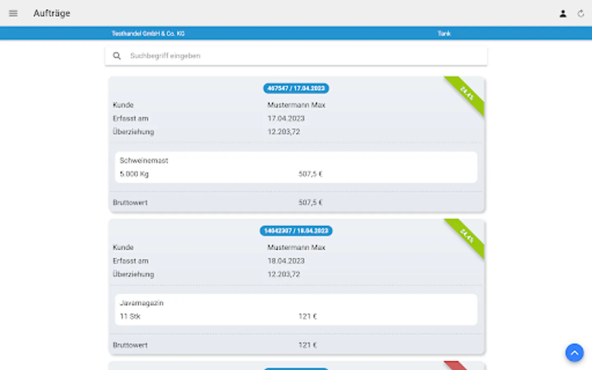
Task: Click the refresh icon in the header
Action: tap(580, 14)
